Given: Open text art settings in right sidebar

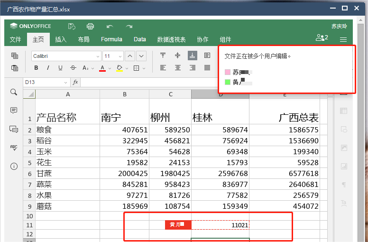Looking at the screenshot, I should pos(344,203).
